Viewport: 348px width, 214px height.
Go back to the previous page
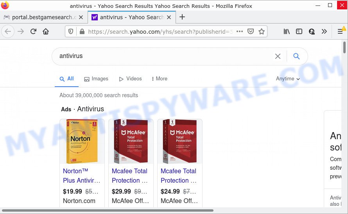[8, 32]
